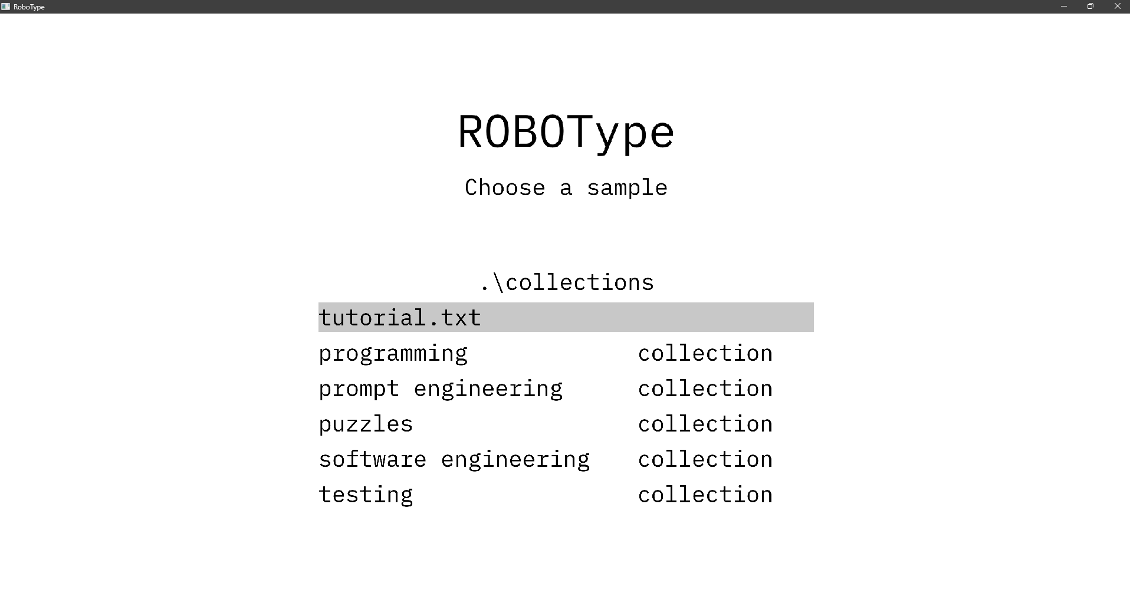Image resolution: width=1130 pixels, height=606 pixels.
Task: Click the 'Choose a sample' subtitle
Action: click(x=566, y=187)
